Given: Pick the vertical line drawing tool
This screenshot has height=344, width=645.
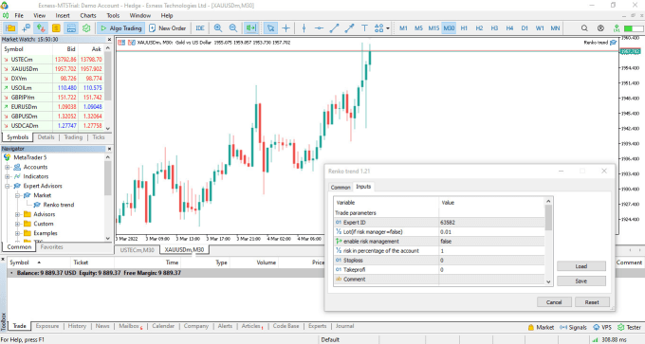Looking at the screenshot, I should tap(304, 27).
